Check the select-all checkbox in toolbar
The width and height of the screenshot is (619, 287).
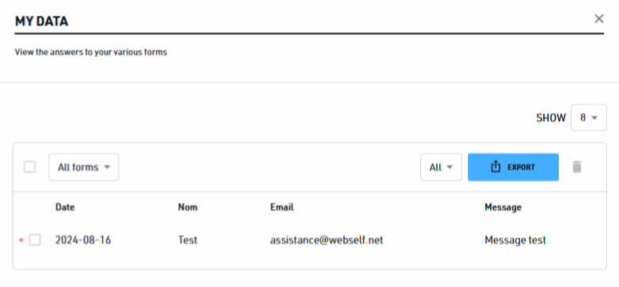pyautogui.click(x=29, y=167)
